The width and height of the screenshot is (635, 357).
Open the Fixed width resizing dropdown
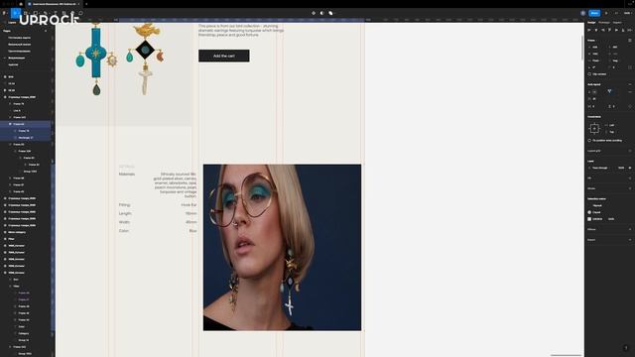(x=596, y=60)
